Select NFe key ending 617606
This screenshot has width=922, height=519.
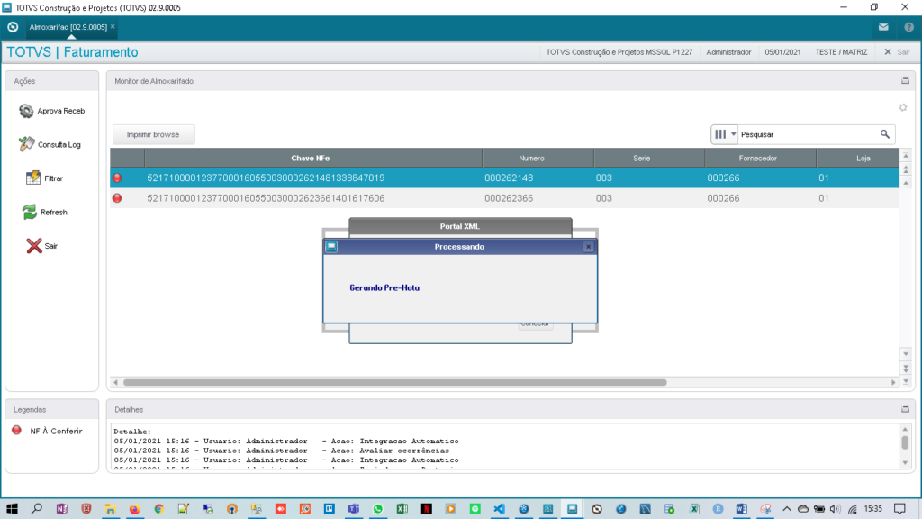pyautogui.click(x=266, y=198)
